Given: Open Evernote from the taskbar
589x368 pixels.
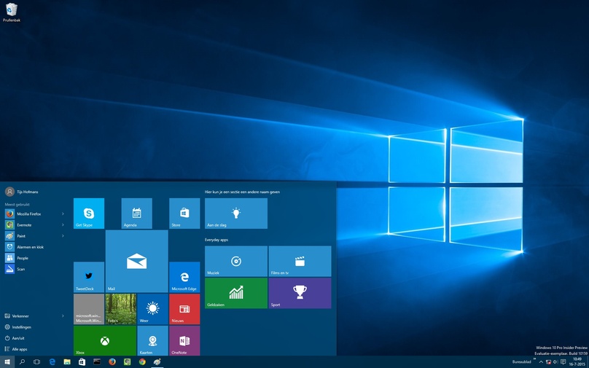Looking at the screenshot, I should pos(127,362).
